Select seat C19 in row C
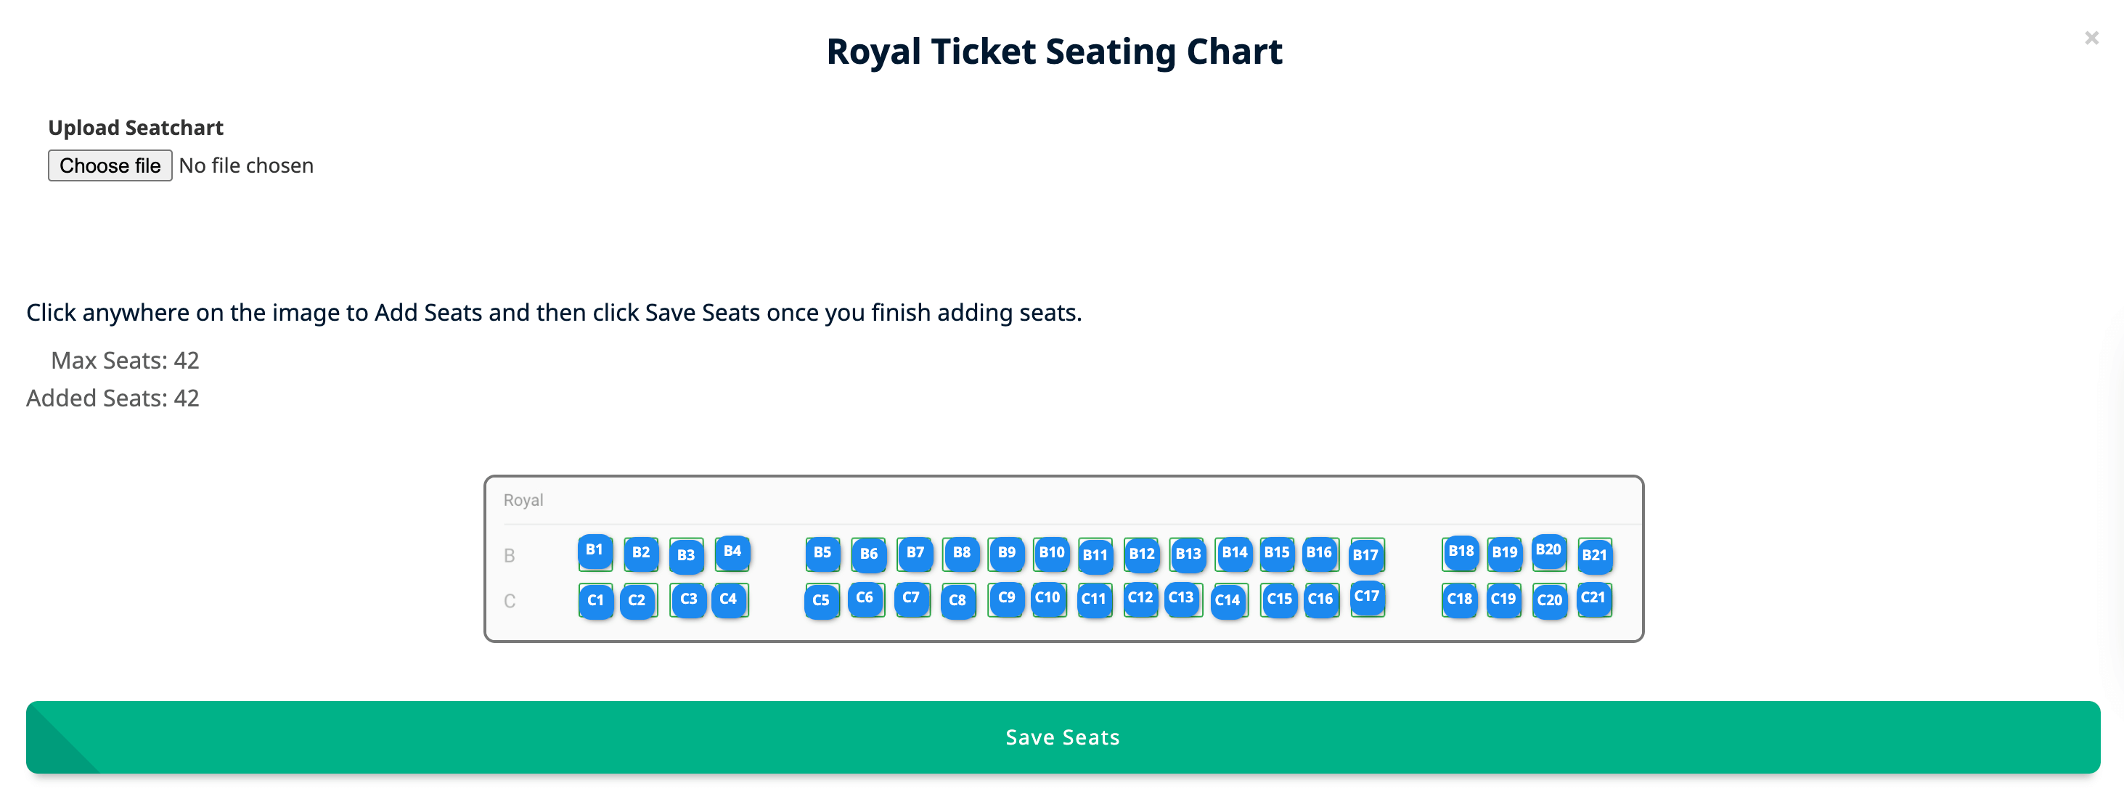Viewport: 2124px width, 807px height. click(1504, 600)
